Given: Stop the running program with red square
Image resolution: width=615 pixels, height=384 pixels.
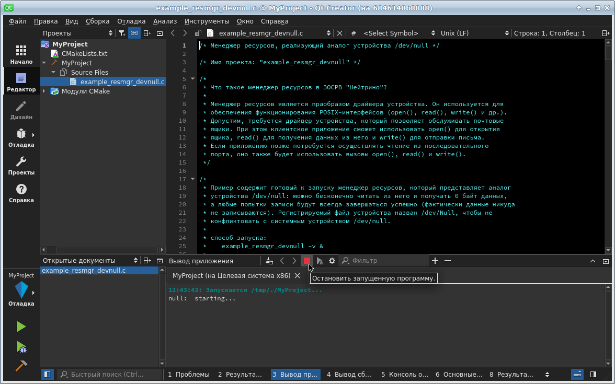Looking at the screenshot, I should point(307,261).
